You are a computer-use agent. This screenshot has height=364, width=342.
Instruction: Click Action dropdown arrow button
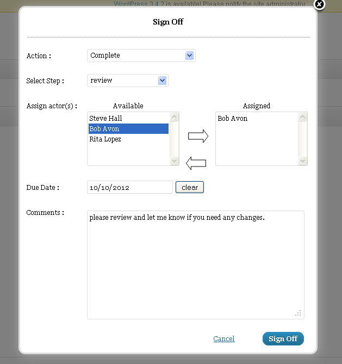(x=189, y=55)
